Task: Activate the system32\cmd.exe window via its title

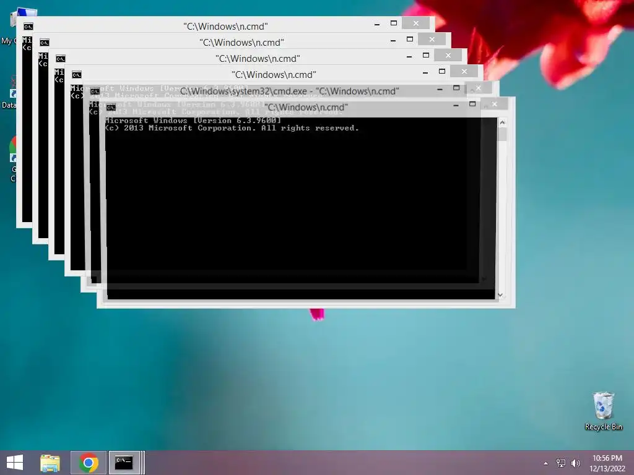Action: click(290, 92)
